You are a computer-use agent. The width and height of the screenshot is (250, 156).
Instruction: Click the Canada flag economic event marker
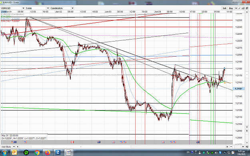click(x=72, y=142)
